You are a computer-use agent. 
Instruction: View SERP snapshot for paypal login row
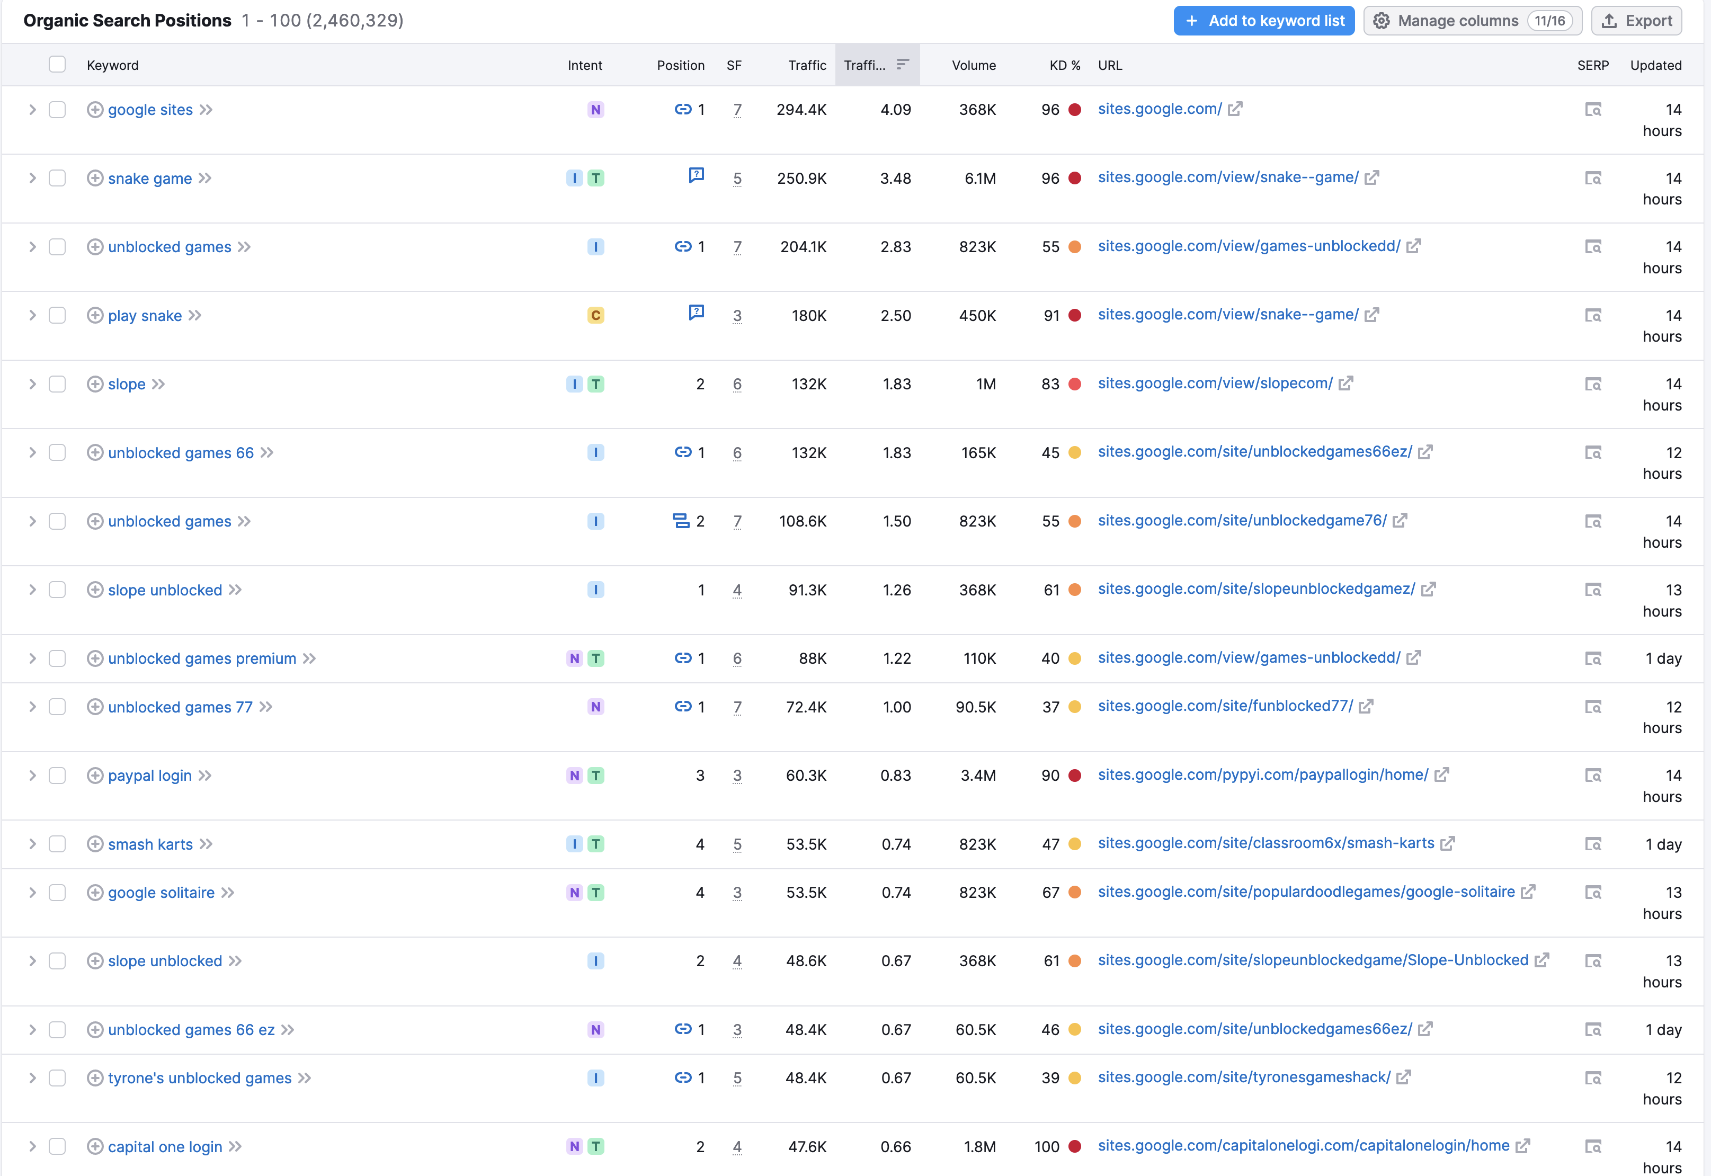[1592, 775]
